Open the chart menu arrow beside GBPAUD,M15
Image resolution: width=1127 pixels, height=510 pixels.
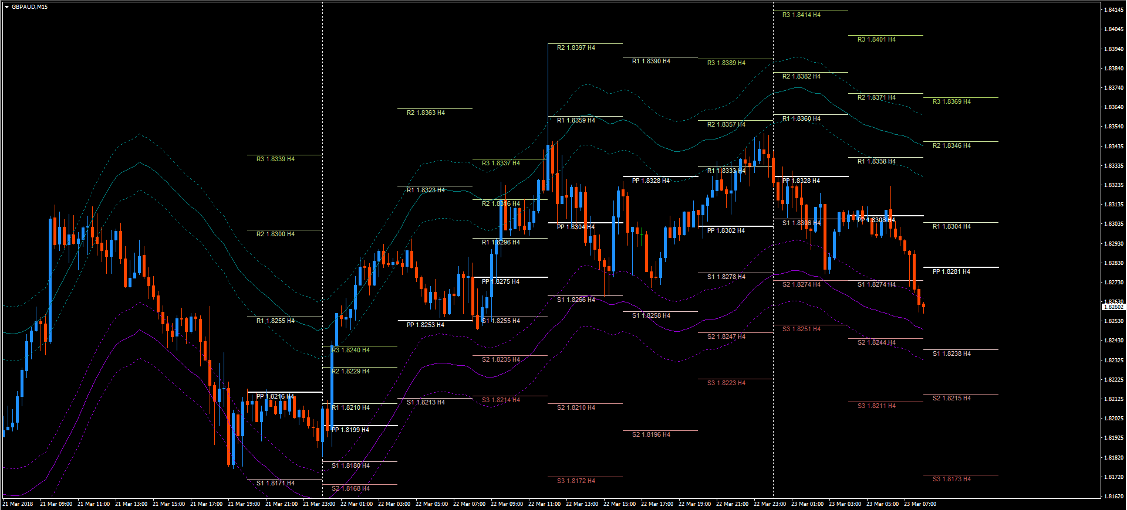pyautogui.click(x=6, y=7)
